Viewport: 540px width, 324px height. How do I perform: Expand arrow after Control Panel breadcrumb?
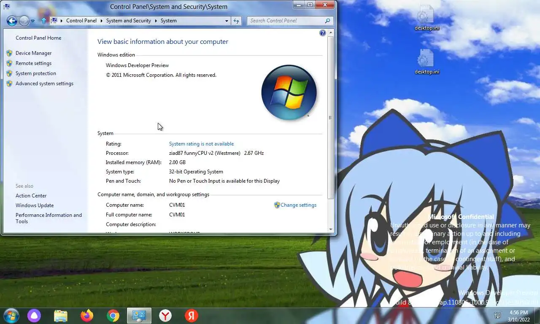[x=102, y=21]
